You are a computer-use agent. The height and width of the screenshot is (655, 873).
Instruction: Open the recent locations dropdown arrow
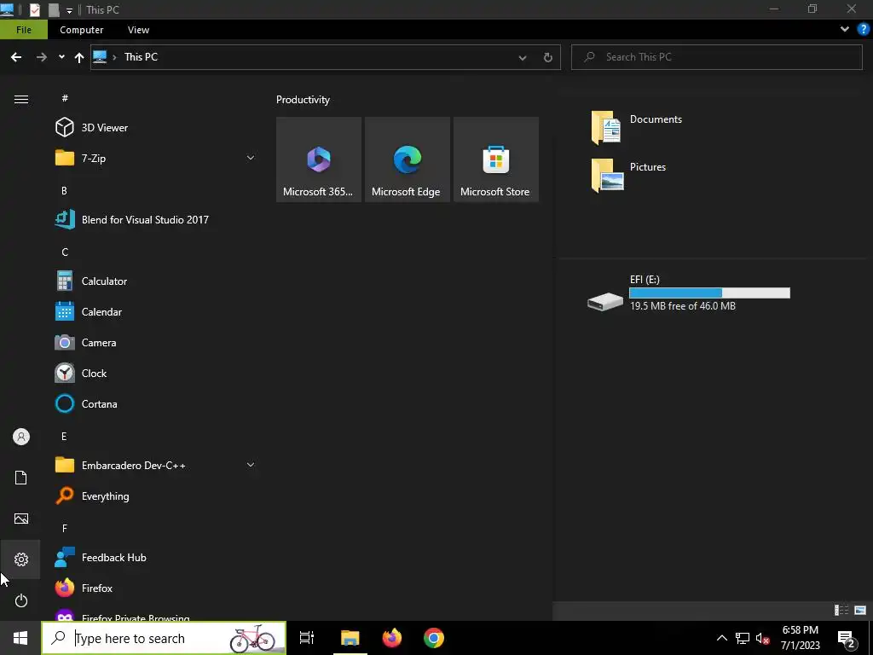pyautogui.click(x=61, y=57)
